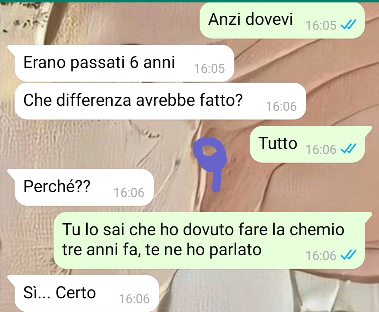Tap the 16:06 timestamp on the chemio message

pyautogui.click(x=321, y=256)
